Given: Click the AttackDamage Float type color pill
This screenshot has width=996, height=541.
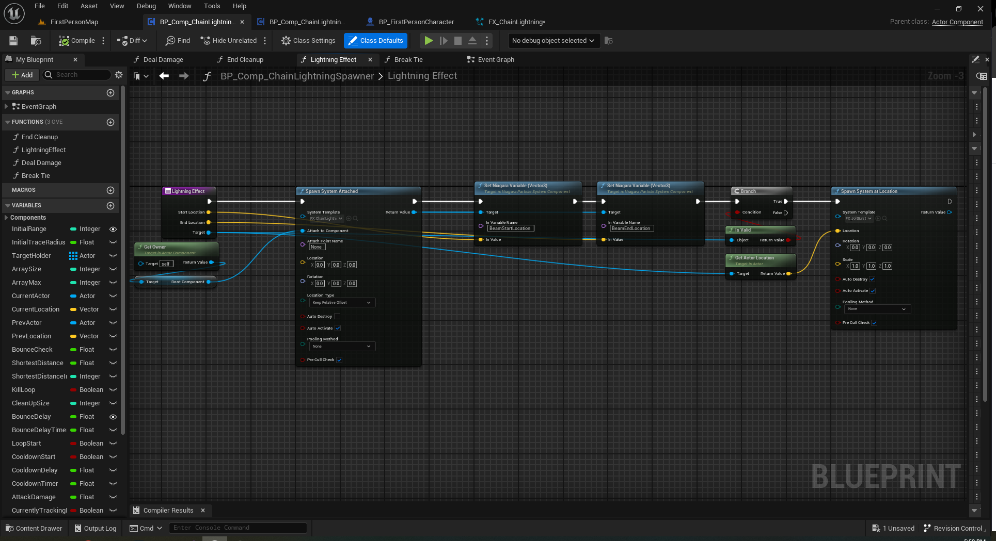Looking at the screenshot, I should tap(73, 498).
